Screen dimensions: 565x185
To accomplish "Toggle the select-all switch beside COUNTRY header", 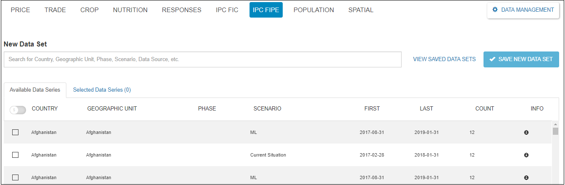I will [18, 110].
